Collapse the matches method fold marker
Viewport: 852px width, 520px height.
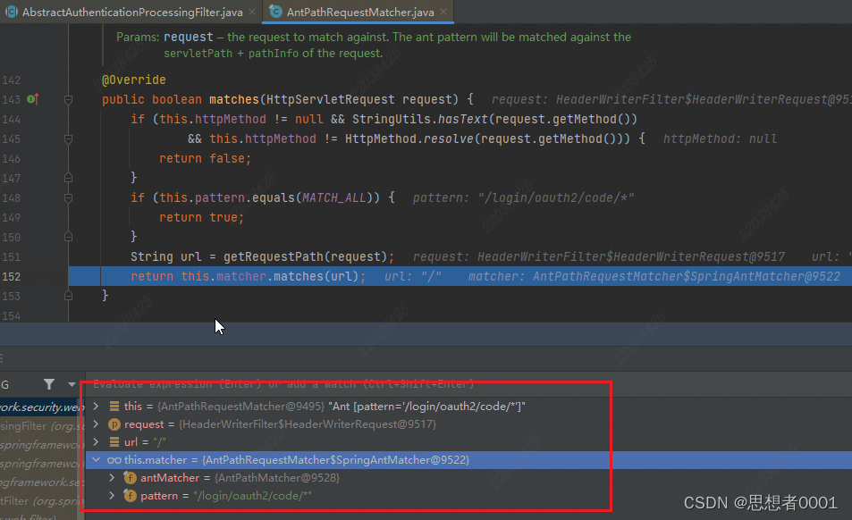69,100
